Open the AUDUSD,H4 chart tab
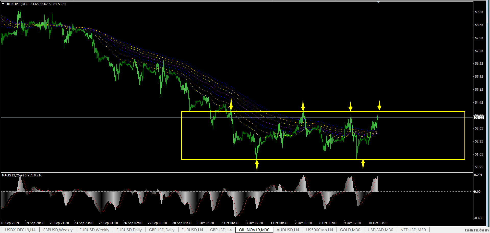 (288, 230)
